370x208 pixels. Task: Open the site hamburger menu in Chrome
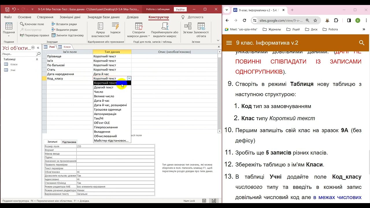229,43
